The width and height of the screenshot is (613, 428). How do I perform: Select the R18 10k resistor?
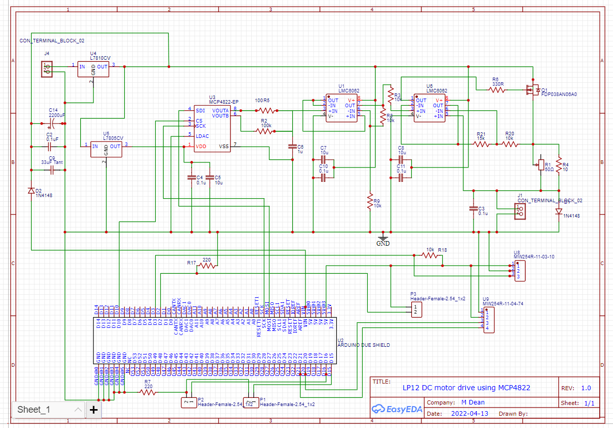[x=430, y=255]
